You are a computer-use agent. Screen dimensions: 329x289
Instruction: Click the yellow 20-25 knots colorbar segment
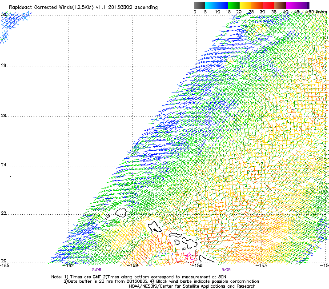coord(245,5)
